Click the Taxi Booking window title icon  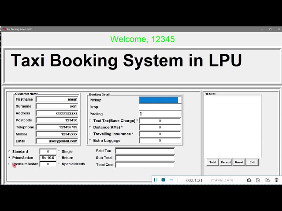[x=4, y=29]
